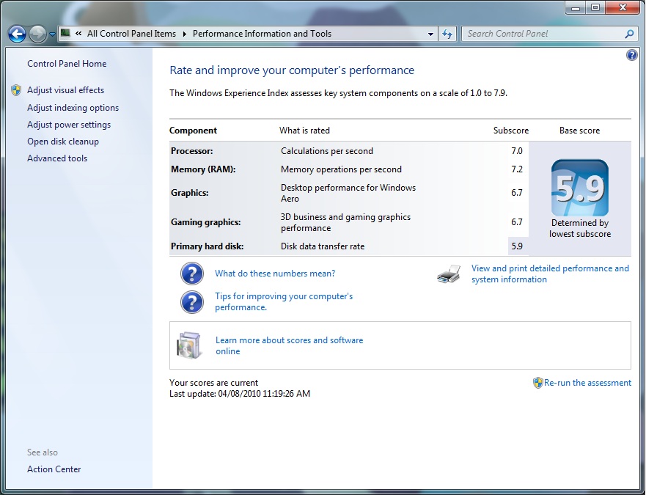The height and width of the screenshot is (495, 646).
Task: Minimize the window
Action: [x=576, y=7]
